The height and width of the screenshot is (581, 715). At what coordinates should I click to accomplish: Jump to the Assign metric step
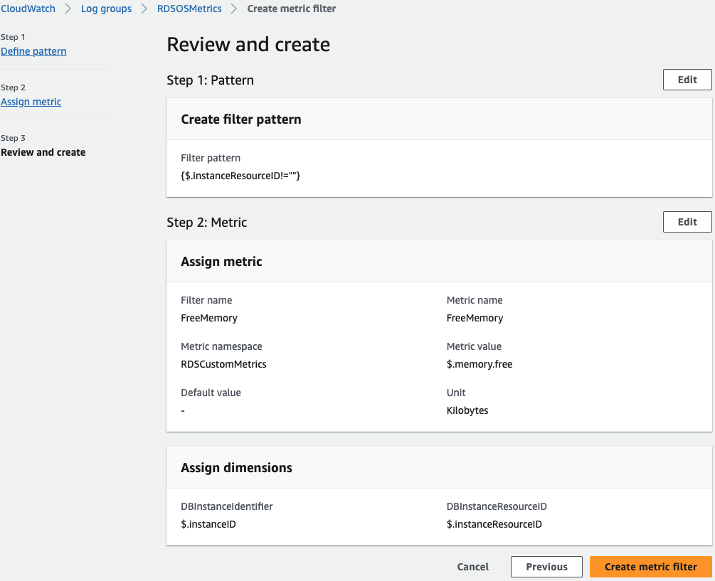coord(31,102)
